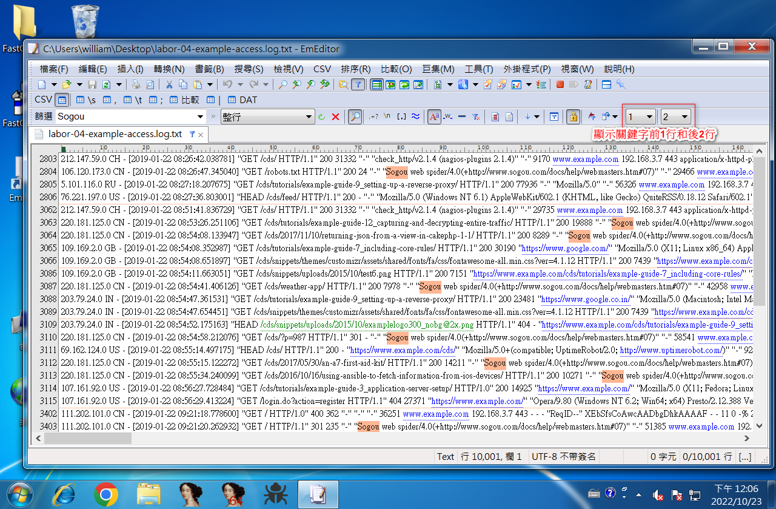The height and width of the screenshot is (509, 776).
Task: Click the Undo arrow icon
Action: point(227,85)
